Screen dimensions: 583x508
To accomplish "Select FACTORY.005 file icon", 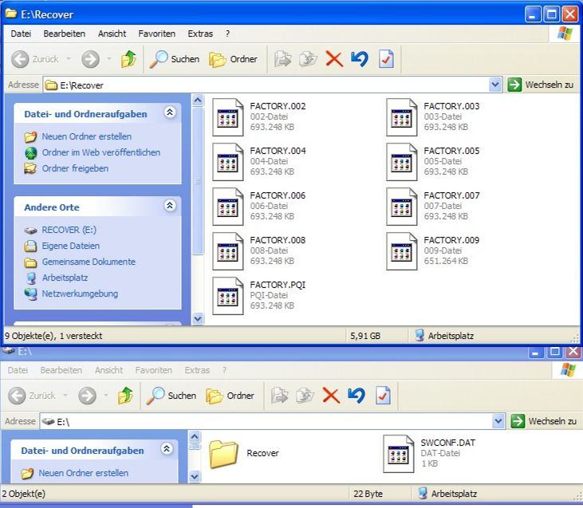I will coord(401,162).
